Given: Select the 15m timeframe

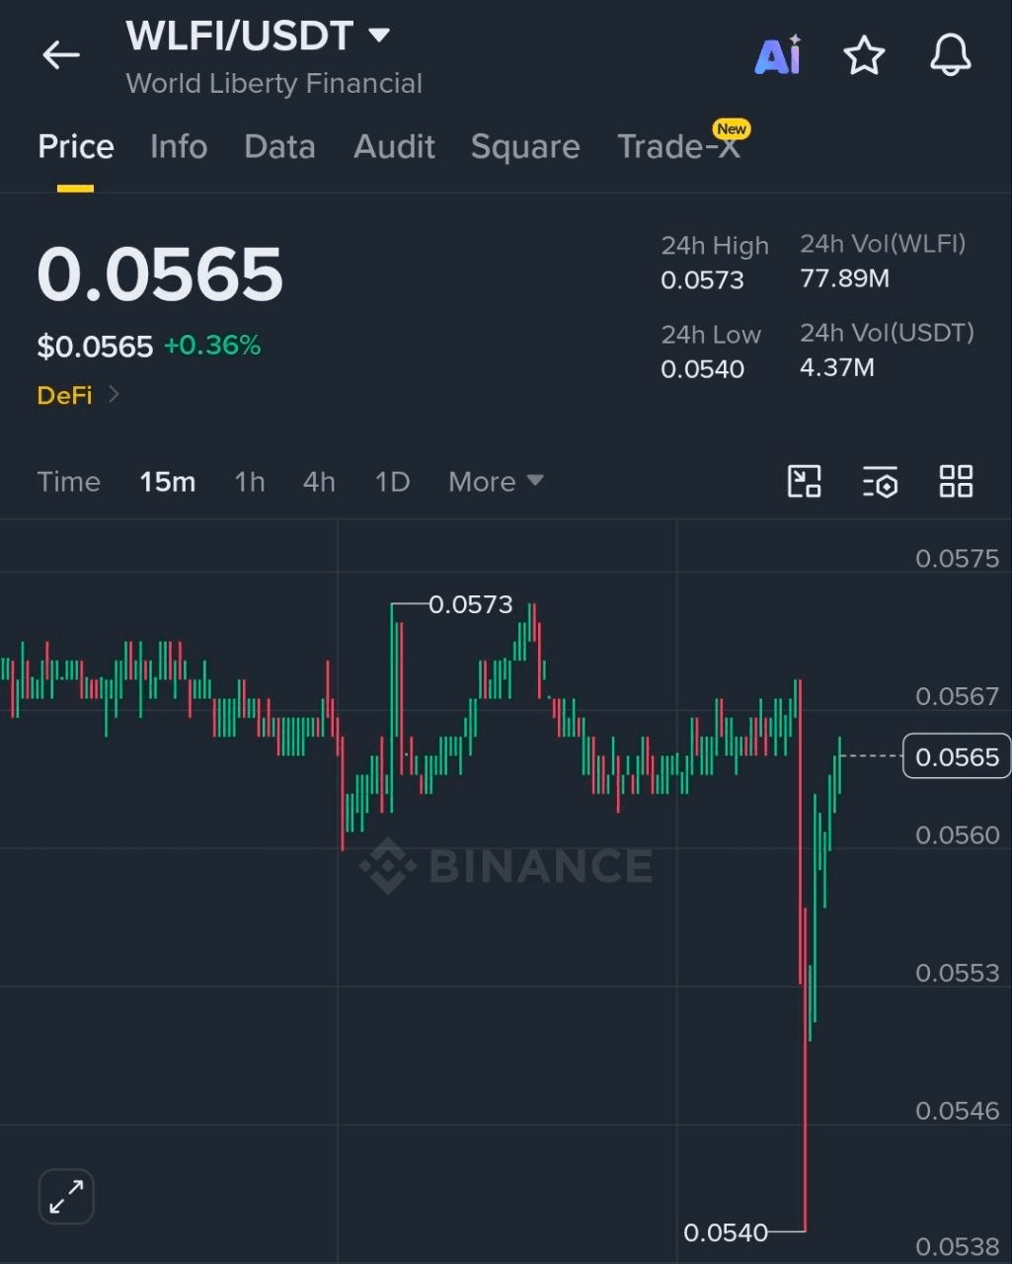Looking at the screenshot, I should pyautogui.click(x=167, y=482).
